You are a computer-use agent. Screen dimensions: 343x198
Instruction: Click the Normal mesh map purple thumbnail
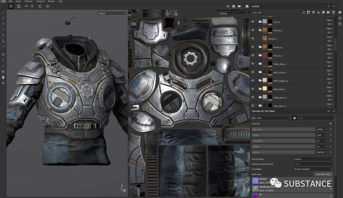point(255,181)
